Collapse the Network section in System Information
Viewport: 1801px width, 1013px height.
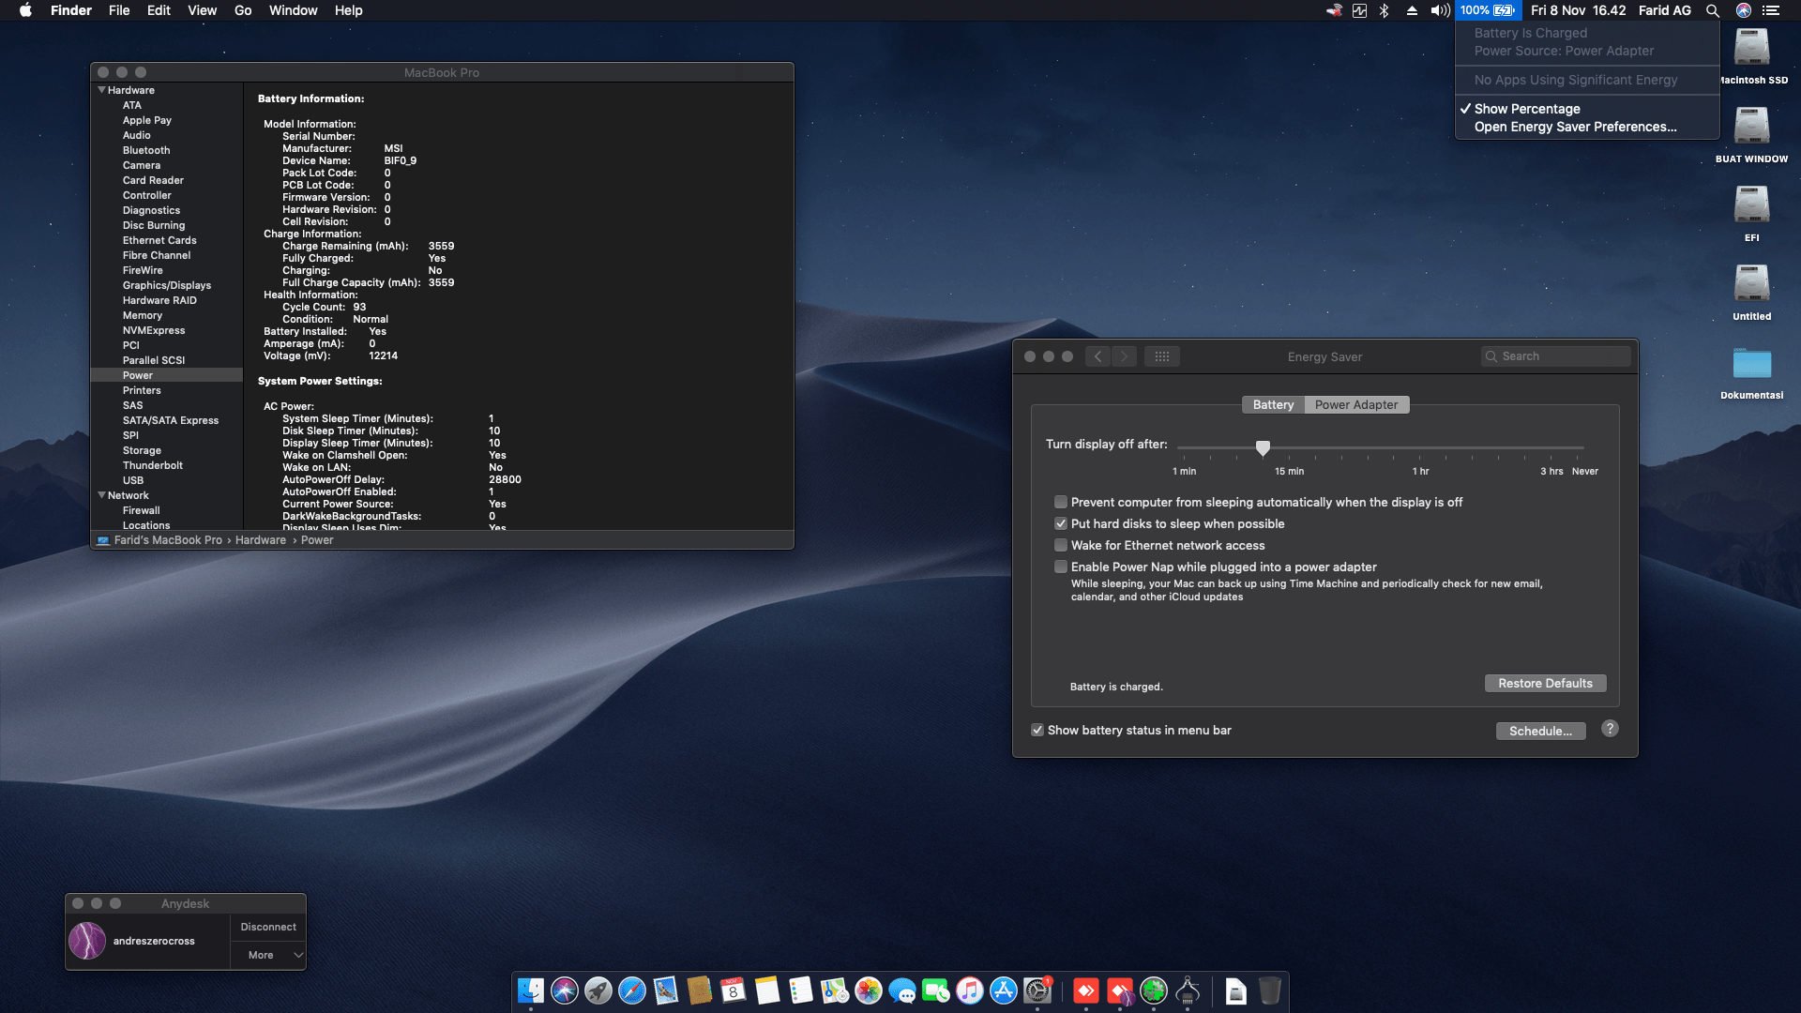101,495
